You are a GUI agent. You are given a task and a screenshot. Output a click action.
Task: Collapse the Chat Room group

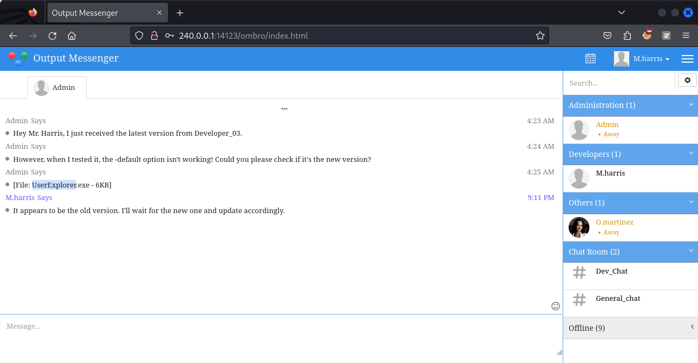point(630,252)
